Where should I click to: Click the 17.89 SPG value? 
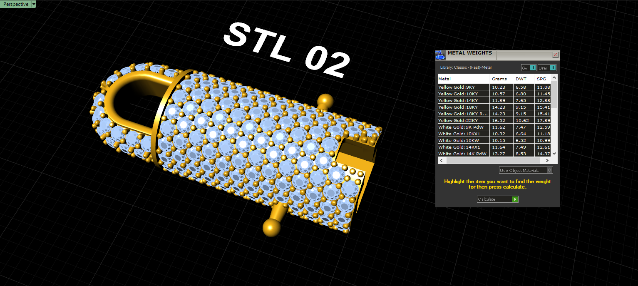tap(543, 120)
